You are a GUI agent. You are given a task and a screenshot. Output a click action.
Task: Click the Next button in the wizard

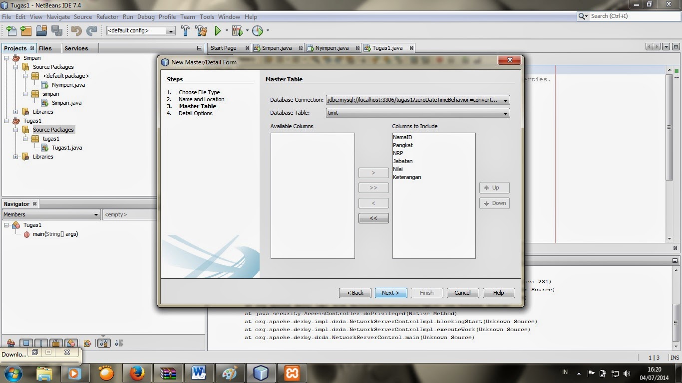(x=391, y=293)
